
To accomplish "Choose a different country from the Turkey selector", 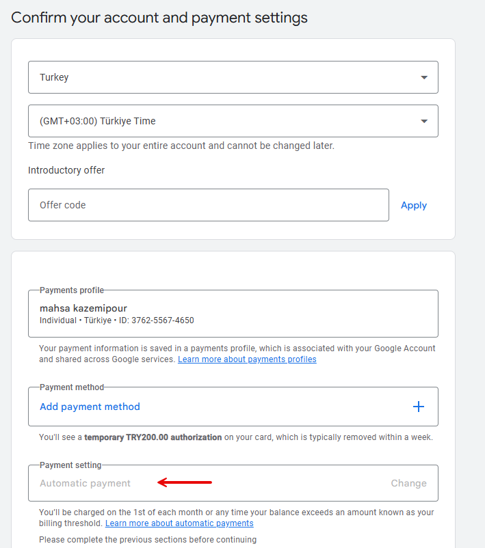I will point(233,77).
